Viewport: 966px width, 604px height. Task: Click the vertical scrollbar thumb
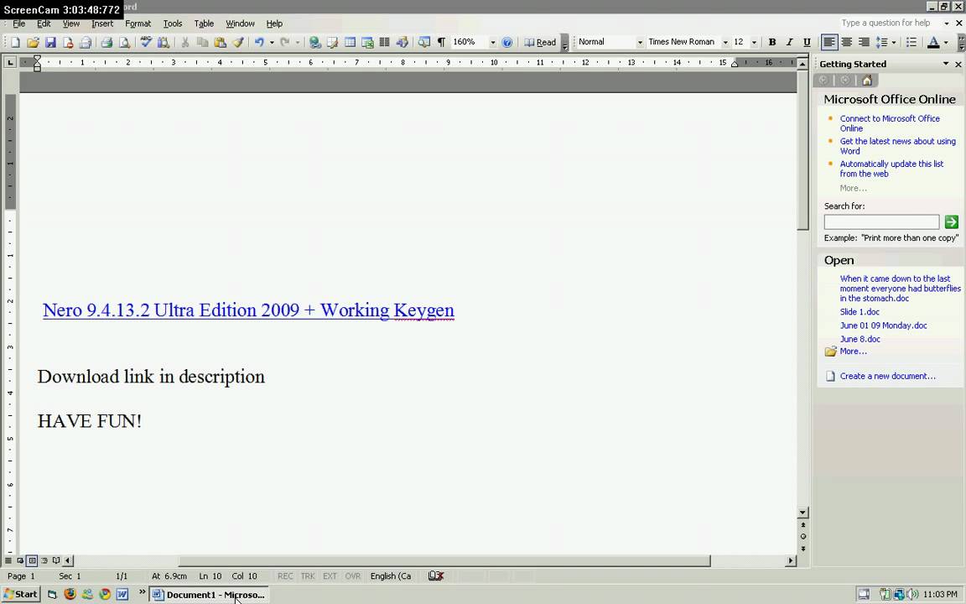[x=802, y=150]
